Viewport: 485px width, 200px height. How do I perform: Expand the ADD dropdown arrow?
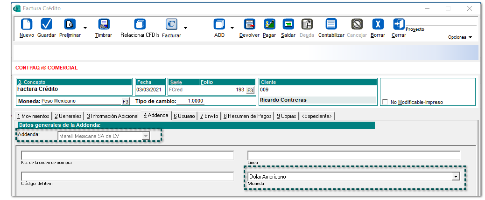click(232, 28)
